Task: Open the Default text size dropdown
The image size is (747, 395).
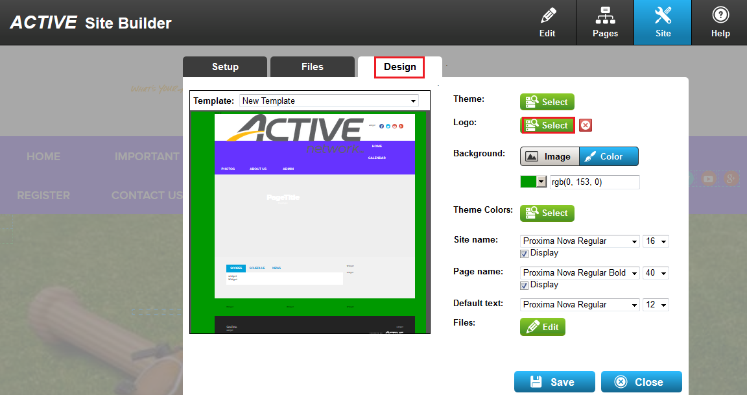Action: pyautogui.click(x=656, y=305)
